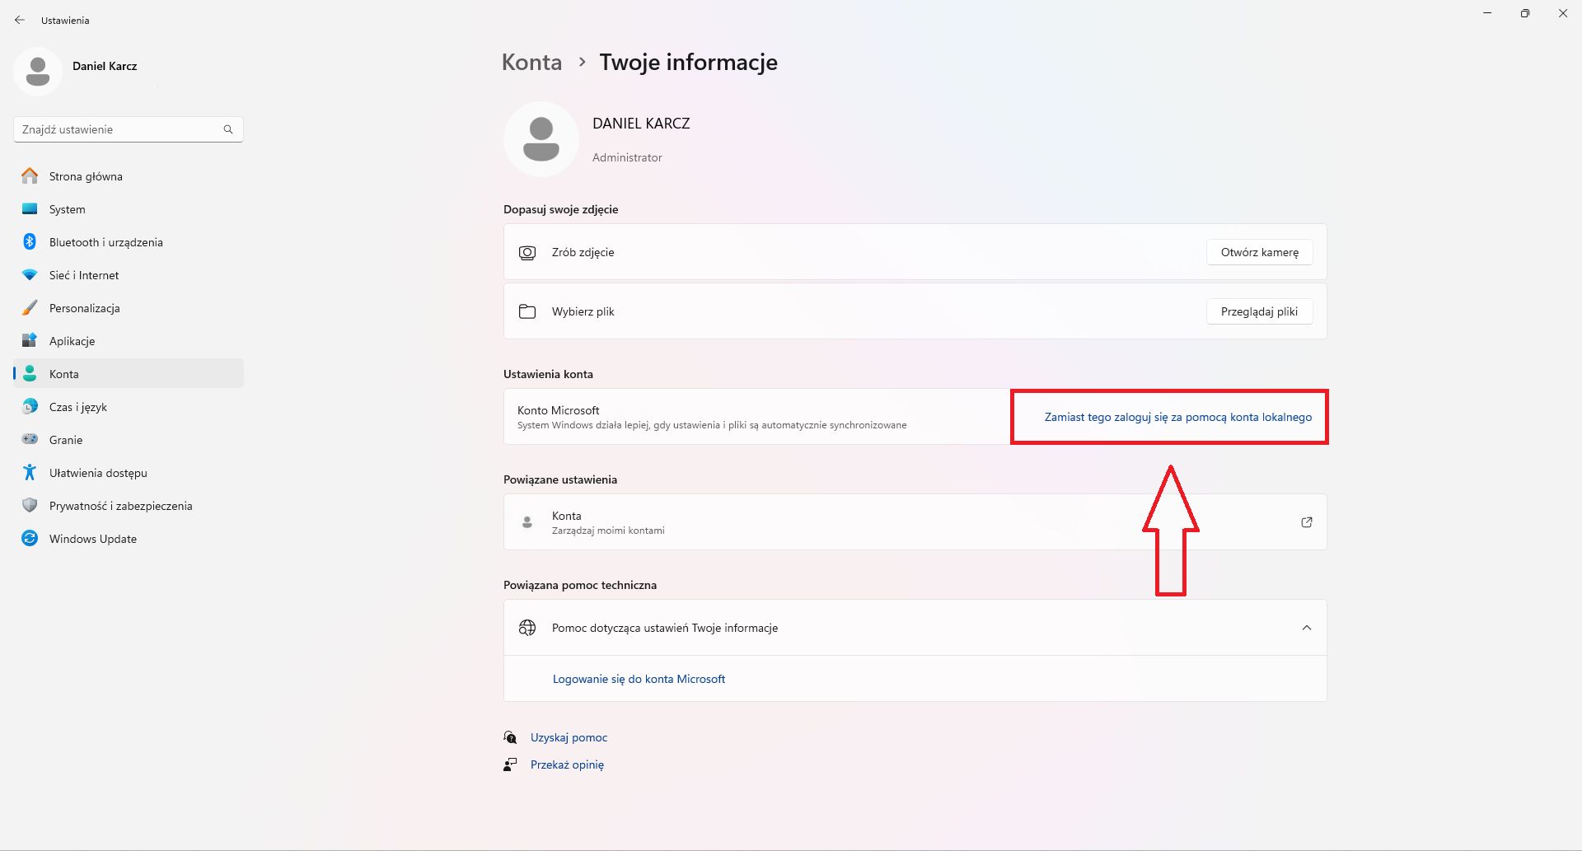Select the Bluetooth i urządzenia icon
Viewport: 1582px width, 851px height.
(x=29, y=241)
